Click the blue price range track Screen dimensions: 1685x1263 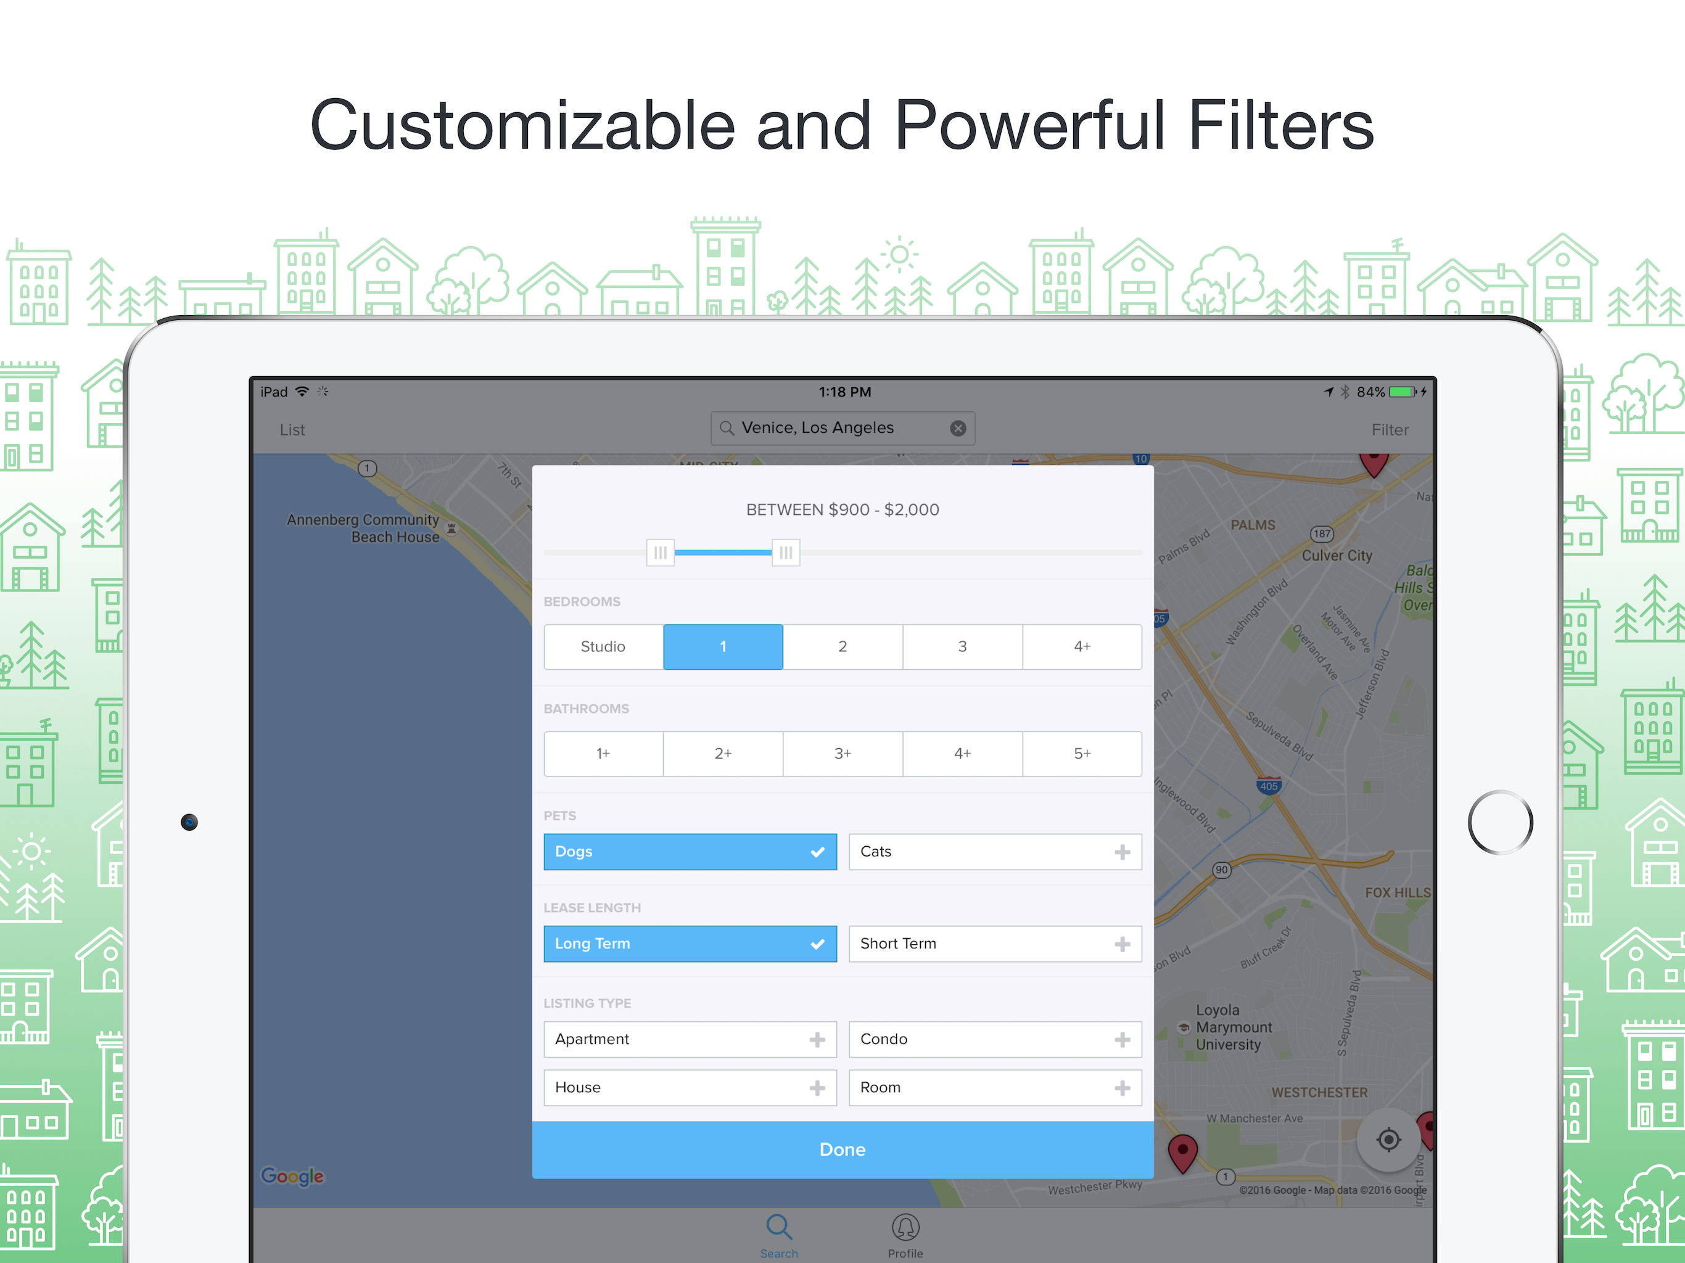(723, 553)
